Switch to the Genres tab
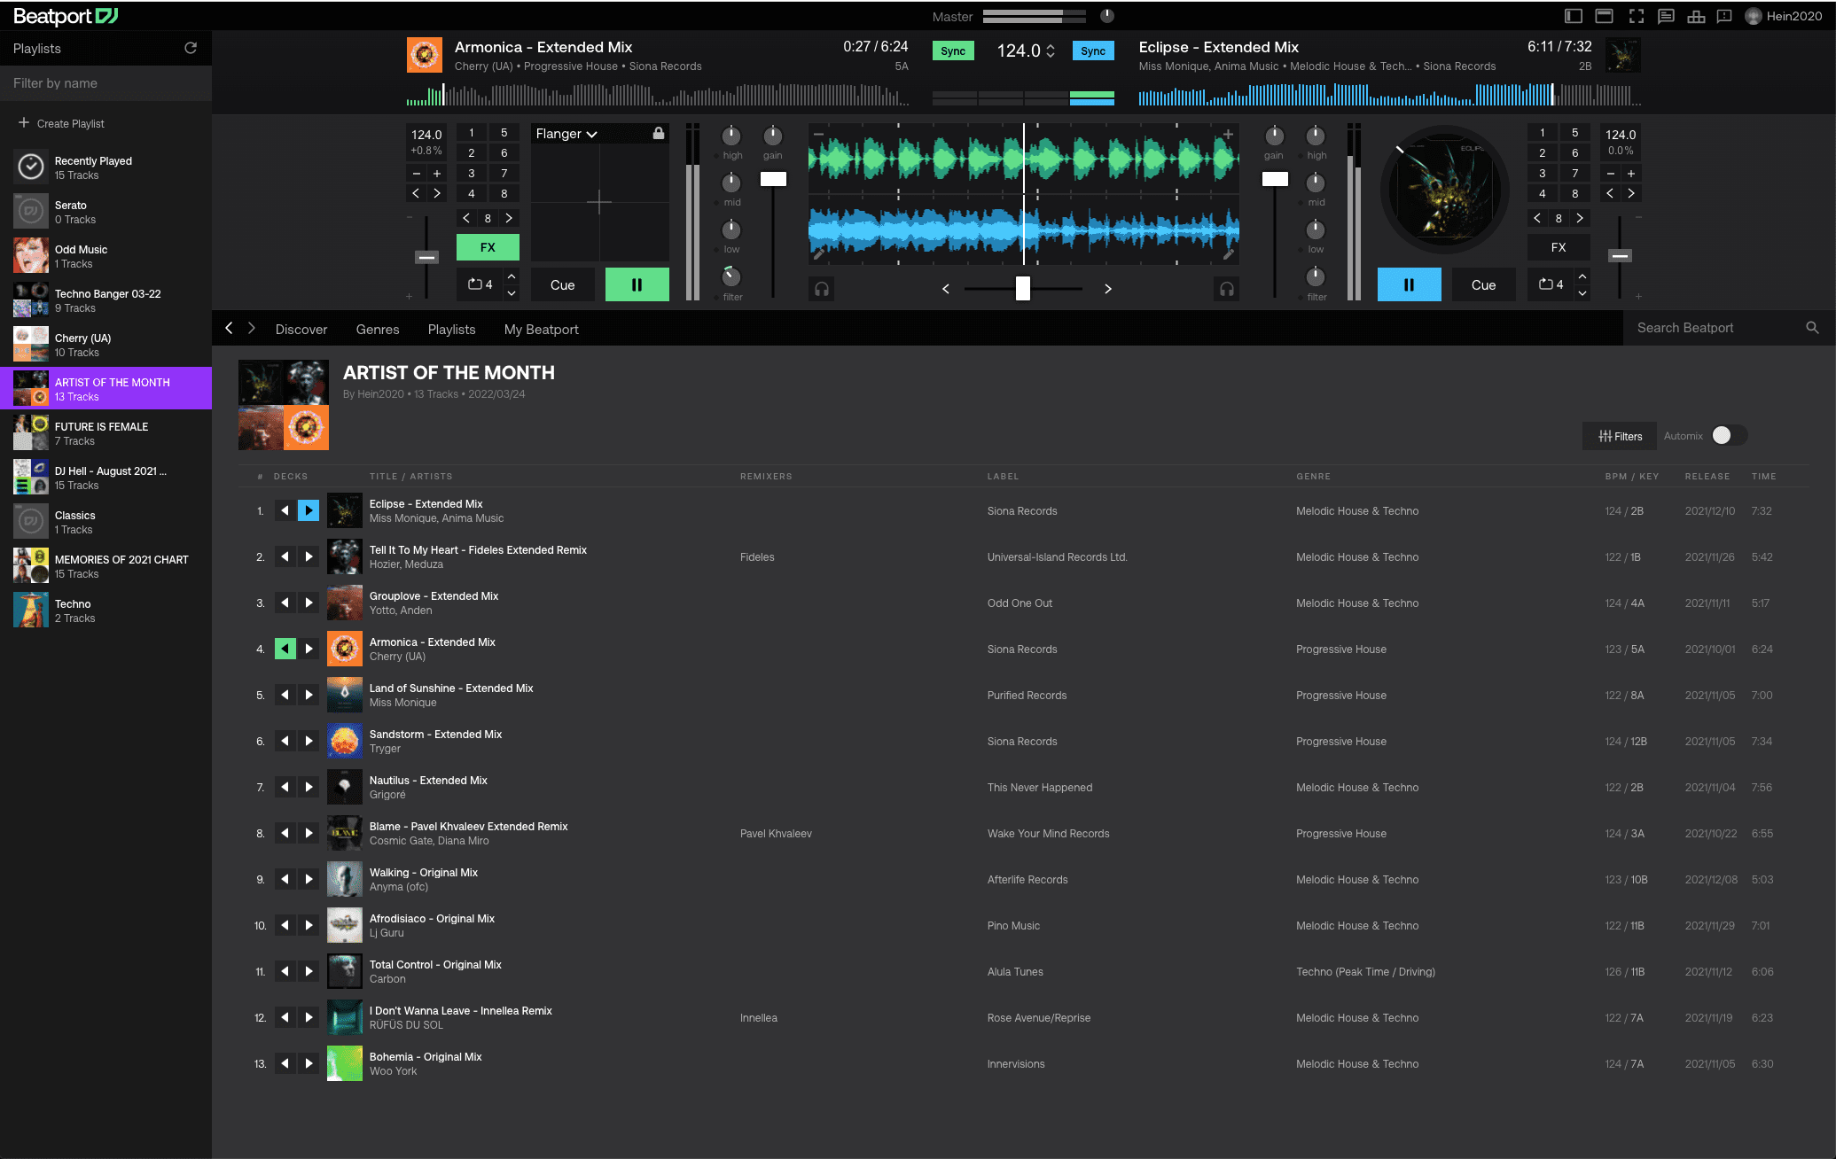The width and height of the screenshot is (1836, 1159). coord(377,329)
